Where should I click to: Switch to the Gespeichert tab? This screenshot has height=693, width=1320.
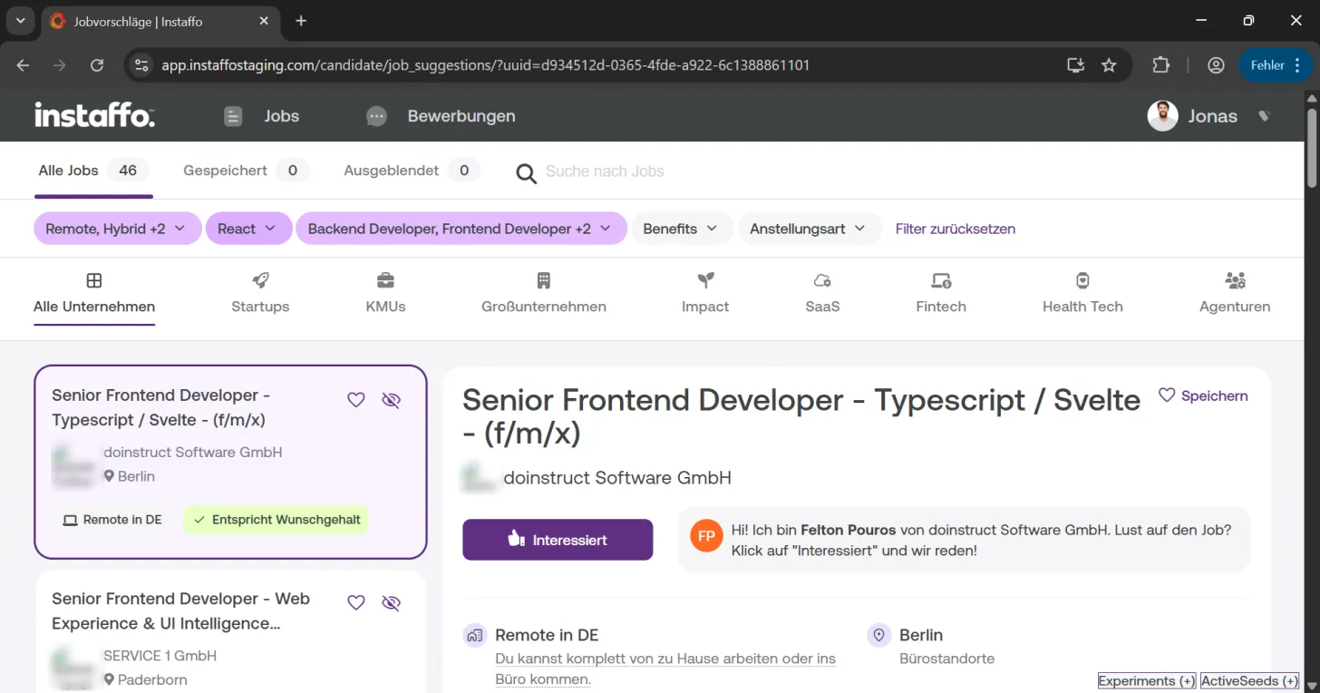click(246, 171)
